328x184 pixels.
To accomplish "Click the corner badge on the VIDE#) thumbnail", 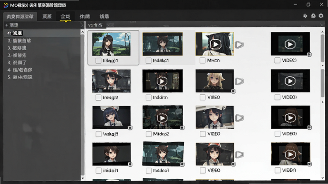I will (x=310, y=164).
